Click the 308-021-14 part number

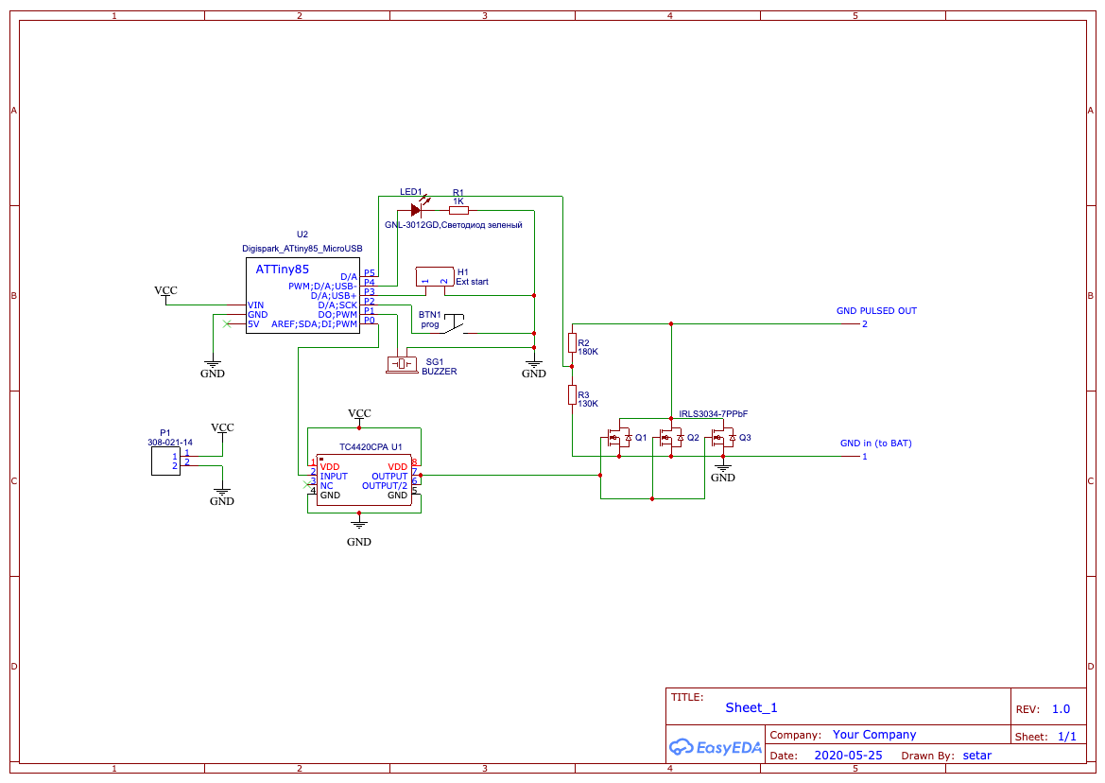pos(170,443)
